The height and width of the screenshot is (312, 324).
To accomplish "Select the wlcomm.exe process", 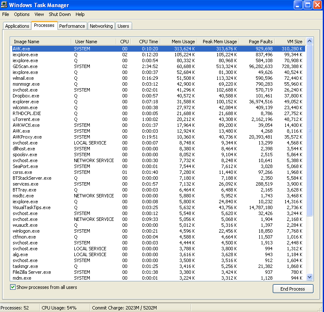I will (158, 107).
